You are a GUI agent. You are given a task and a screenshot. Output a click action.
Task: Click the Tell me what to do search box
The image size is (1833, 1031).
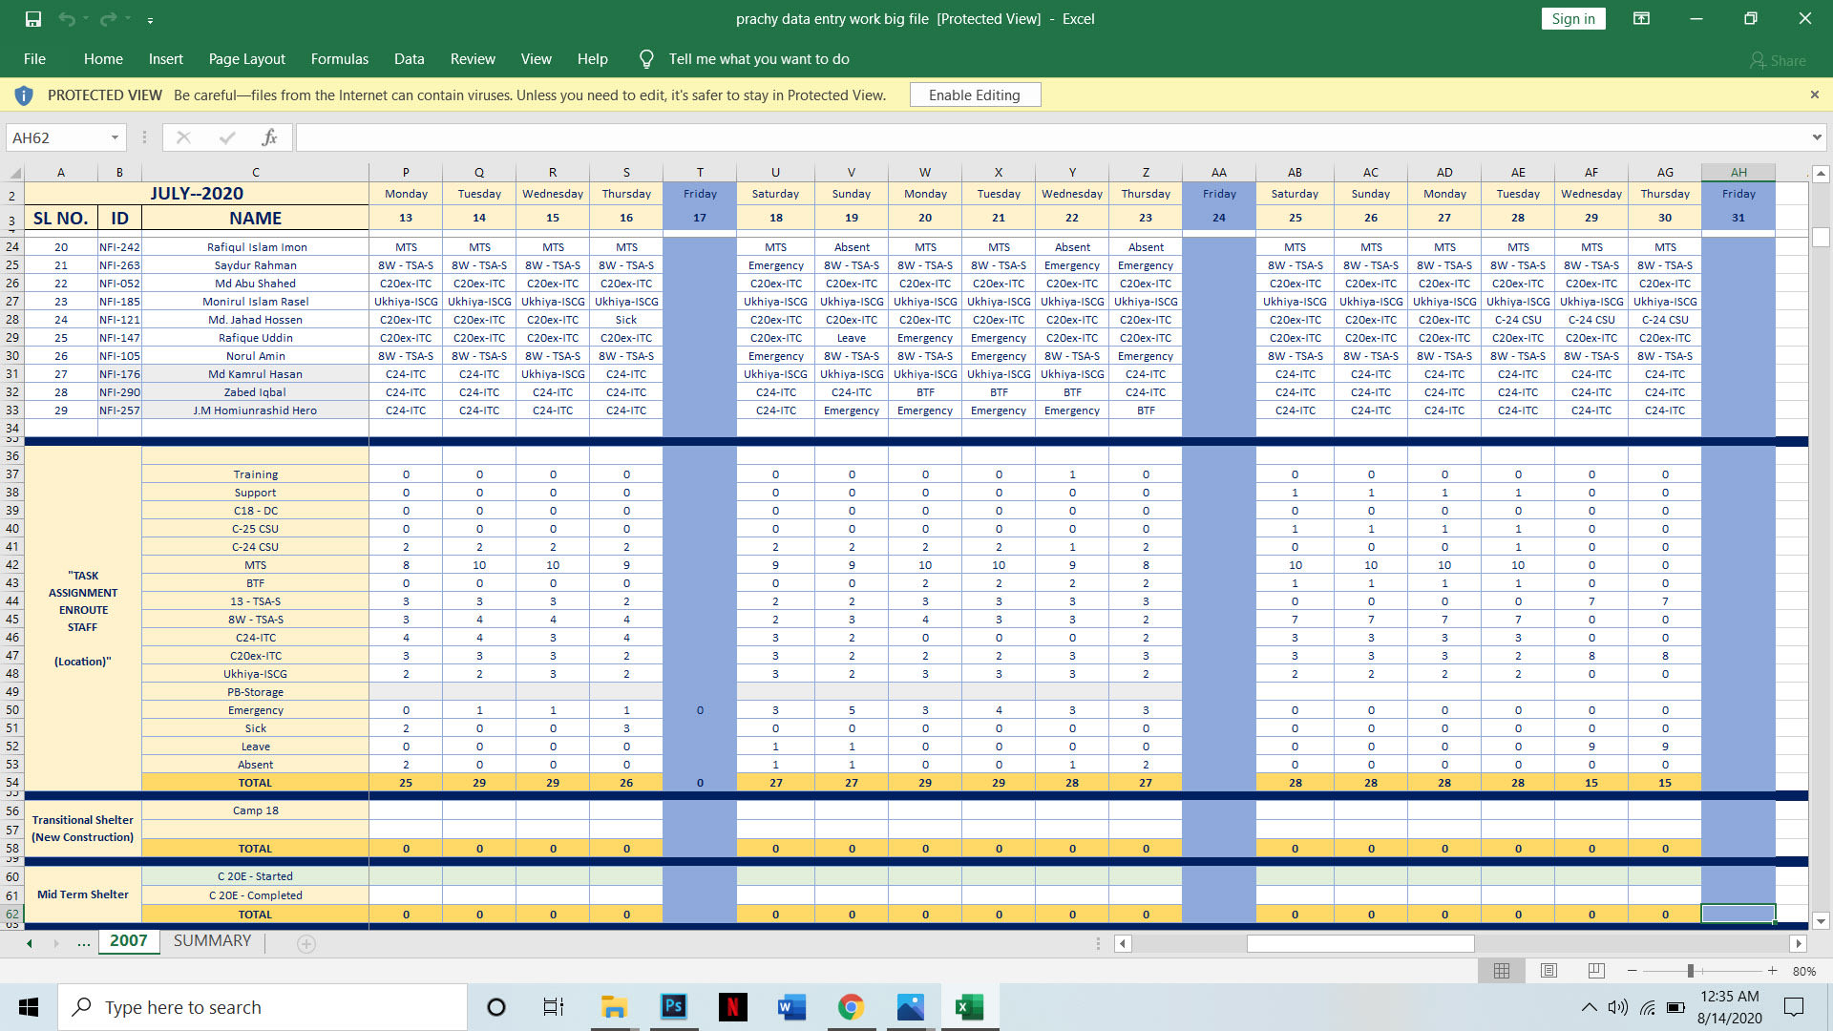click(759, 58)
